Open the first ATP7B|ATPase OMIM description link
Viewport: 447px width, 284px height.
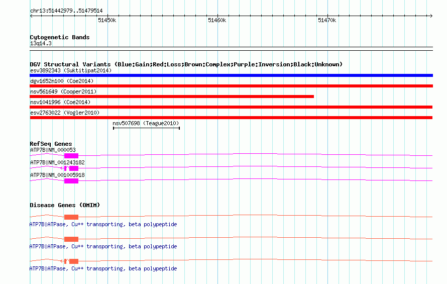pos(103,224)
